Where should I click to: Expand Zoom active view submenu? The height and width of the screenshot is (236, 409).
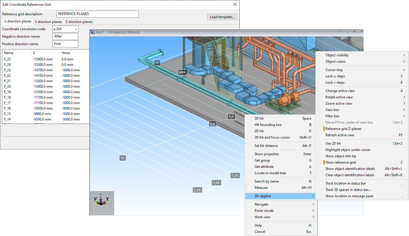point(363,103)
